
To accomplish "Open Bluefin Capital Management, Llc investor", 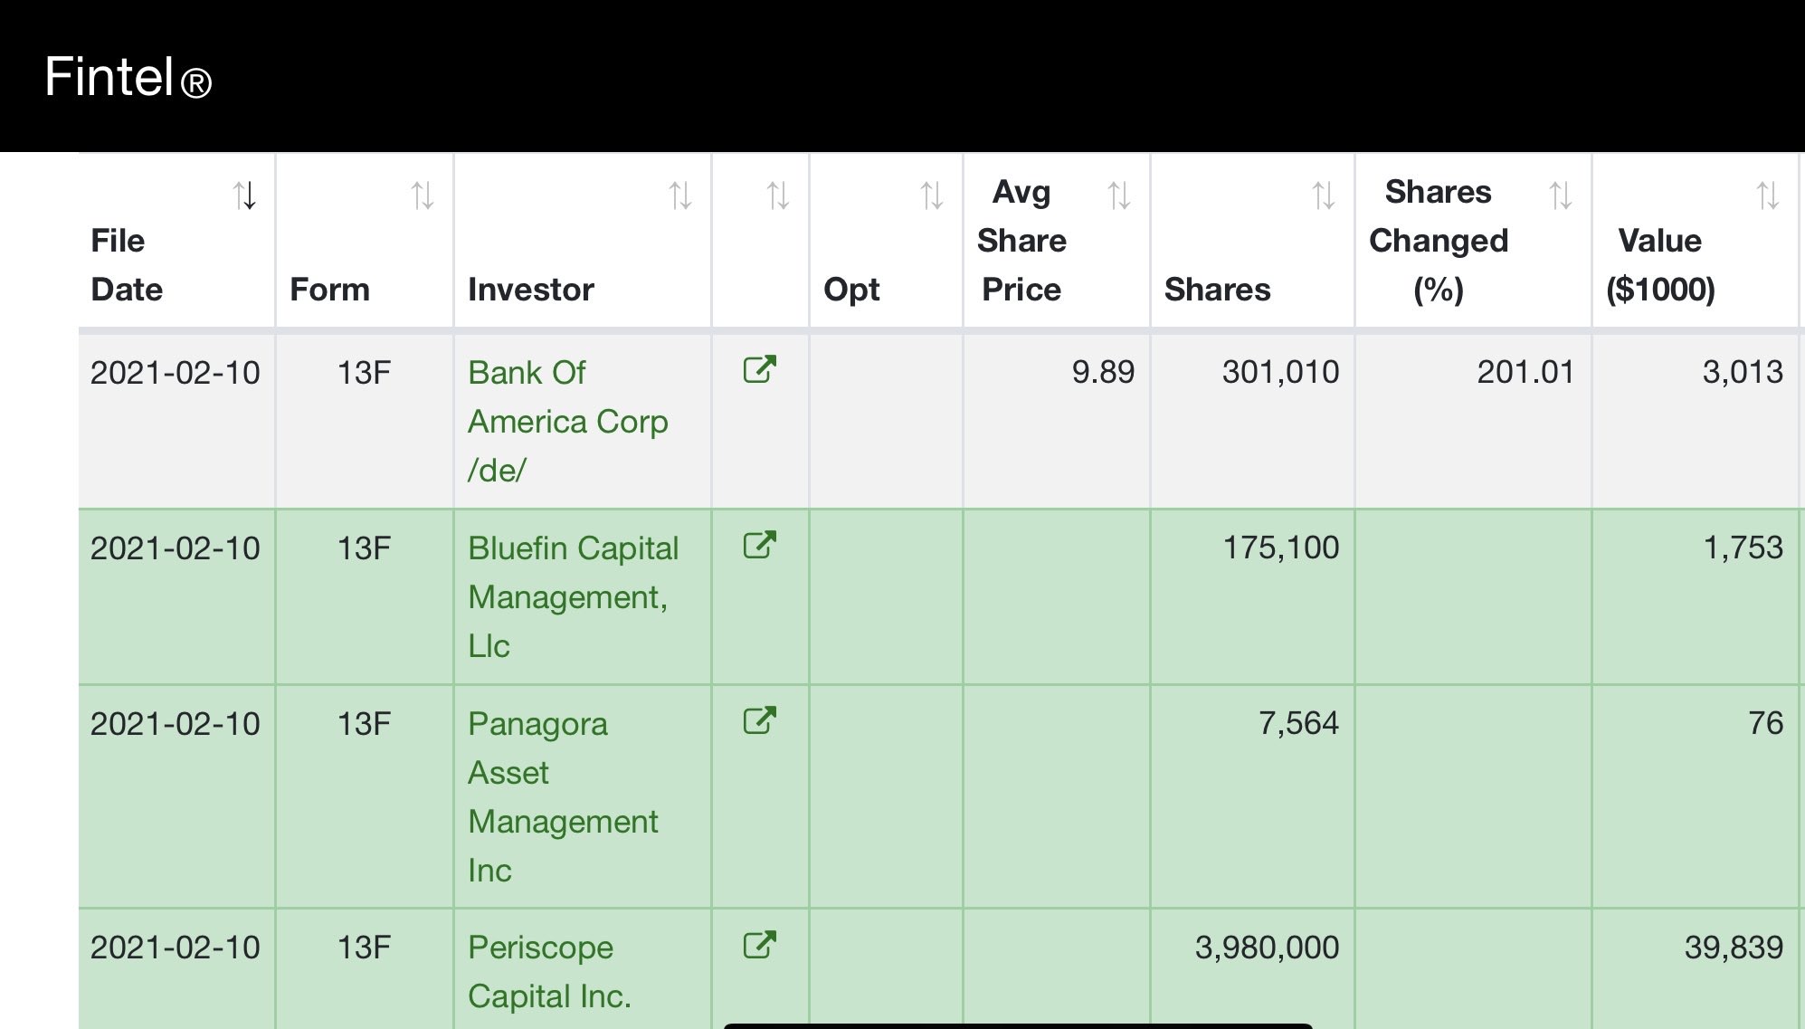I will point(574,596).
